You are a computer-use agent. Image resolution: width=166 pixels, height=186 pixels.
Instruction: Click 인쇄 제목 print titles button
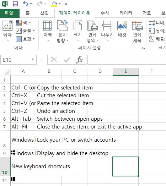click(x=137, y=31)
